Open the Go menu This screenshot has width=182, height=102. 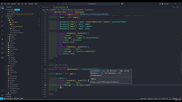[x=22, y=4]
